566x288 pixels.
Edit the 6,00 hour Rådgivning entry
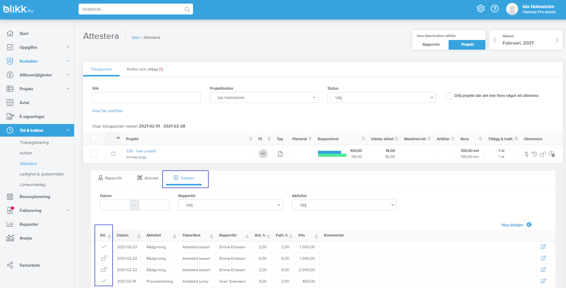[543, 258]
